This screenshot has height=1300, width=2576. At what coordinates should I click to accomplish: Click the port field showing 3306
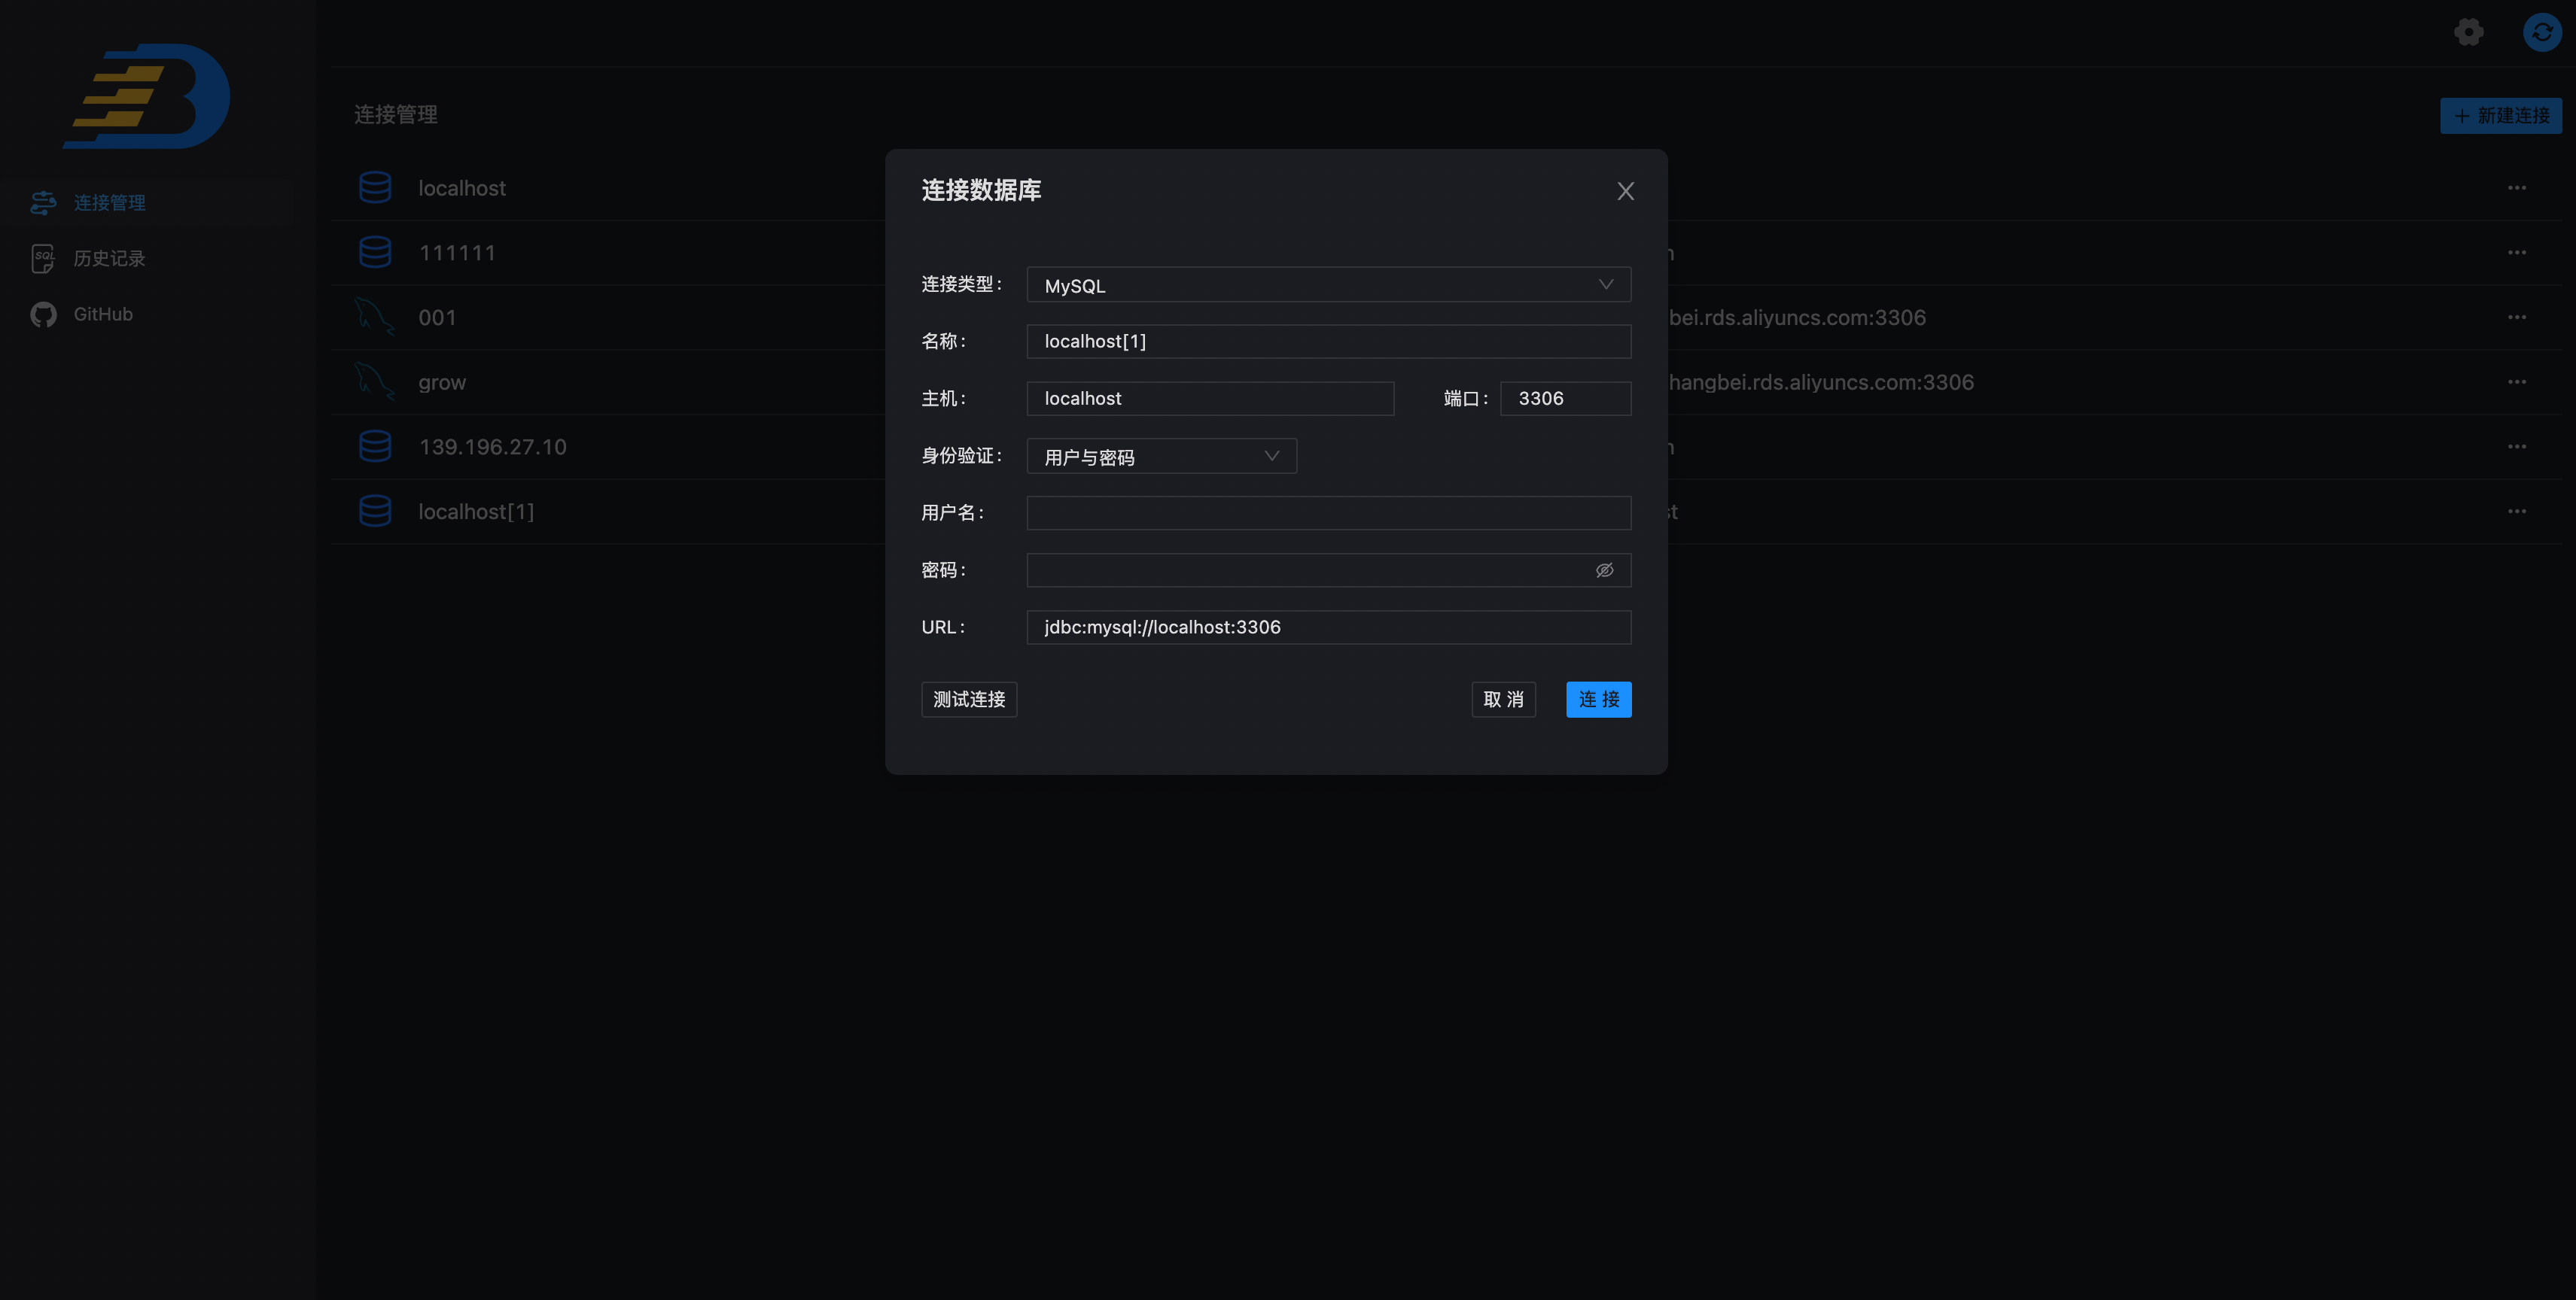tap(1564, 399)
